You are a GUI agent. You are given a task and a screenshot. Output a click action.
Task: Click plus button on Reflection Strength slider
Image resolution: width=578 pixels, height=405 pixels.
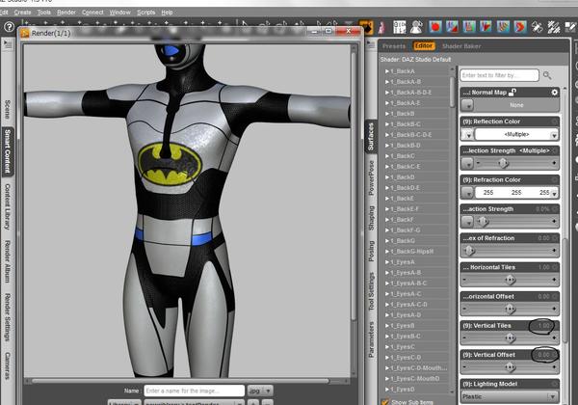(554, 163)
